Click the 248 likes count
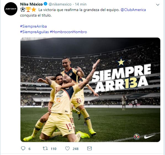 (x=75, y=149)
